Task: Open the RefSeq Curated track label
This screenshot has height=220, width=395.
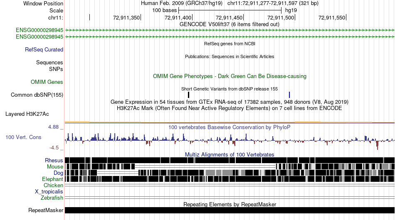Action: pos(44,49)
